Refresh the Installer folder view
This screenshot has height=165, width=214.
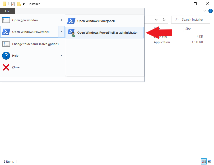164,20
